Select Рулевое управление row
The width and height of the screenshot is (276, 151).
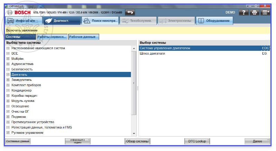(71, 133)
